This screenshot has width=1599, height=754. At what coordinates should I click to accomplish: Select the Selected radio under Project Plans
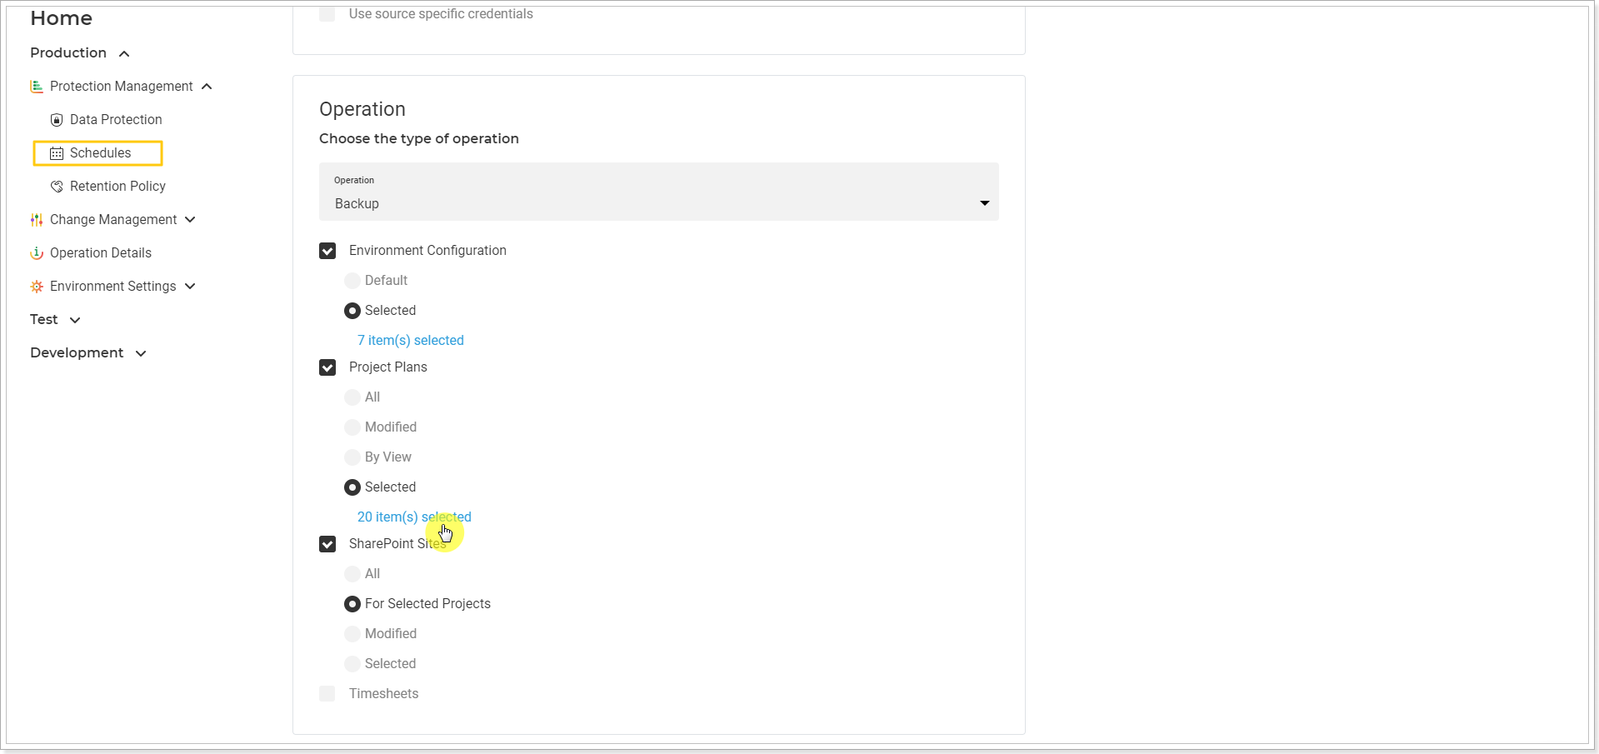tap(352, 487)
